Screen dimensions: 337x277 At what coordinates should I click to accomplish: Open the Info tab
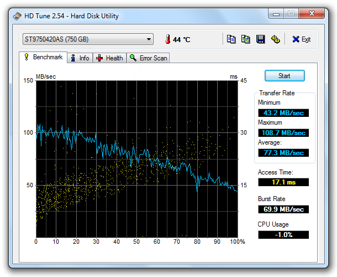click(x=80, y=58)
